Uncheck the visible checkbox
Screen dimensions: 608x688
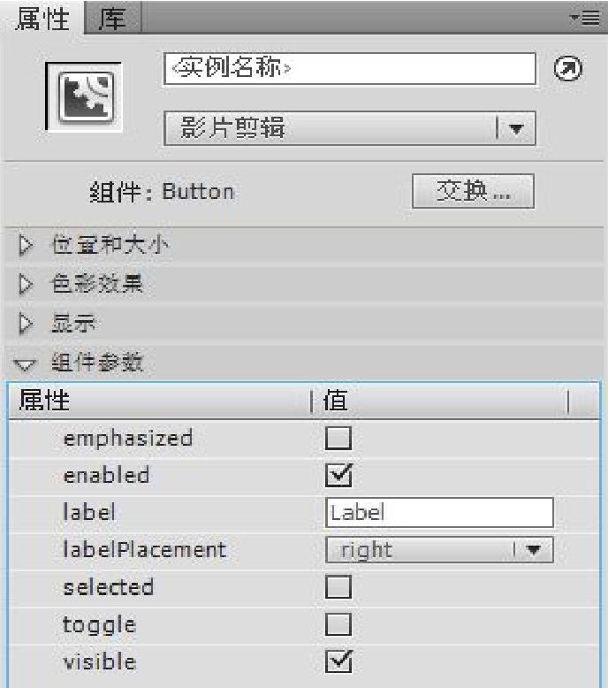point(339,661)
